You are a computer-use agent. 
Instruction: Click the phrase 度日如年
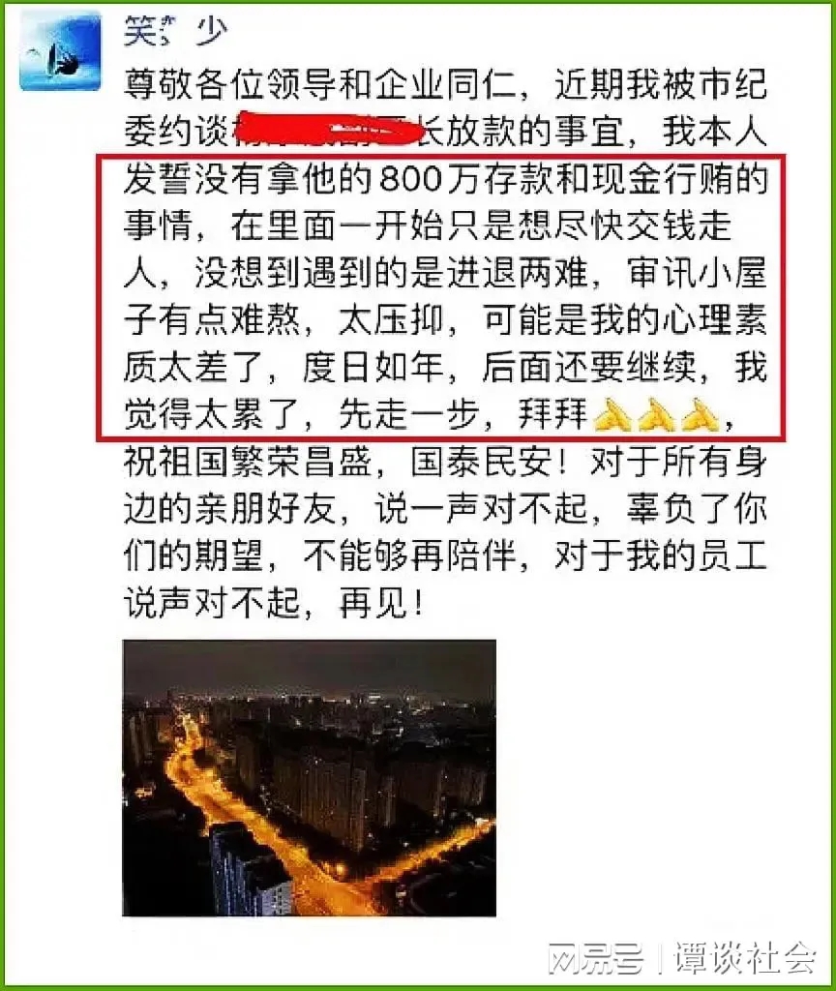pyautogui.click(x=373, y=368)
